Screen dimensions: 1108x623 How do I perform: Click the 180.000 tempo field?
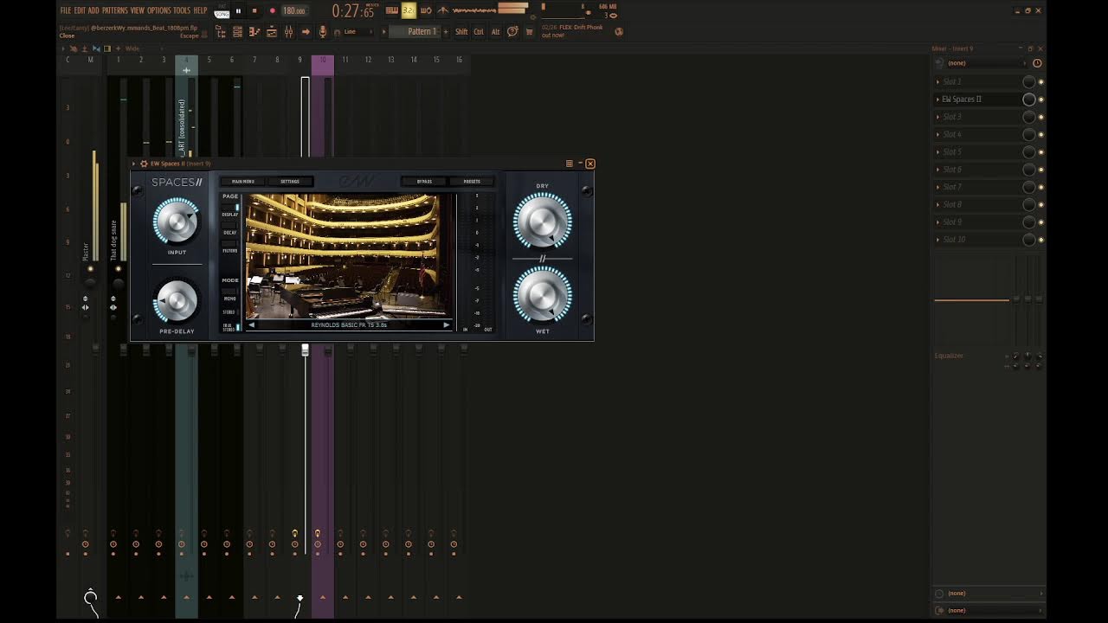[294, 10]
